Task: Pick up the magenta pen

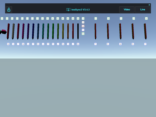Action: coord(23,31)
